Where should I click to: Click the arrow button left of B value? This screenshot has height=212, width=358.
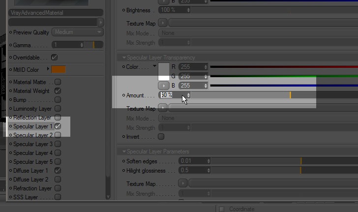click(x=163, y=86)
